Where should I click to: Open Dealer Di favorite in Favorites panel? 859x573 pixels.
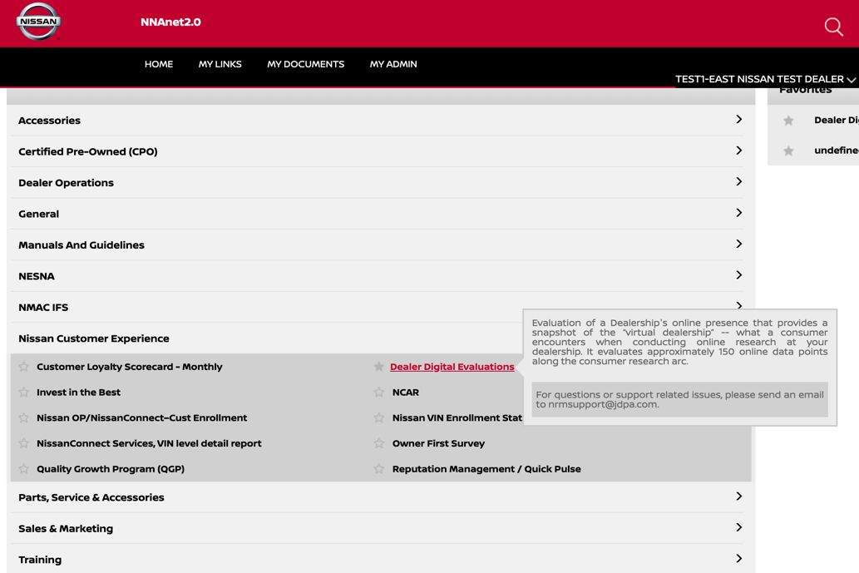tap(836, 120)
